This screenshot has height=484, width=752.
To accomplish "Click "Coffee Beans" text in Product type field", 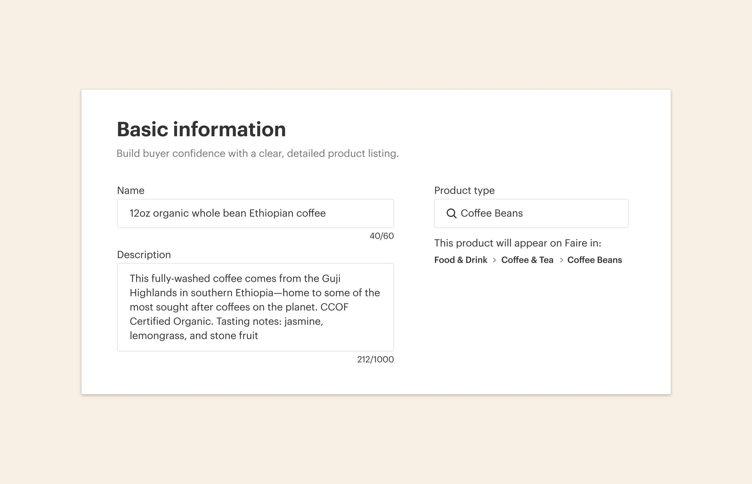I will pos(491,213).
